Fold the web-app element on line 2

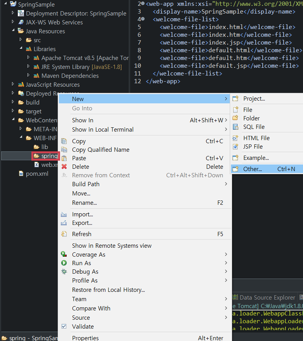(x=143, y=3)
